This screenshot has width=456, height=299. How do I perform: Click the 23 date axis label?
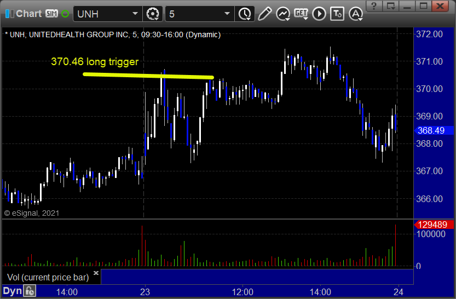click(x=145, y=292)
